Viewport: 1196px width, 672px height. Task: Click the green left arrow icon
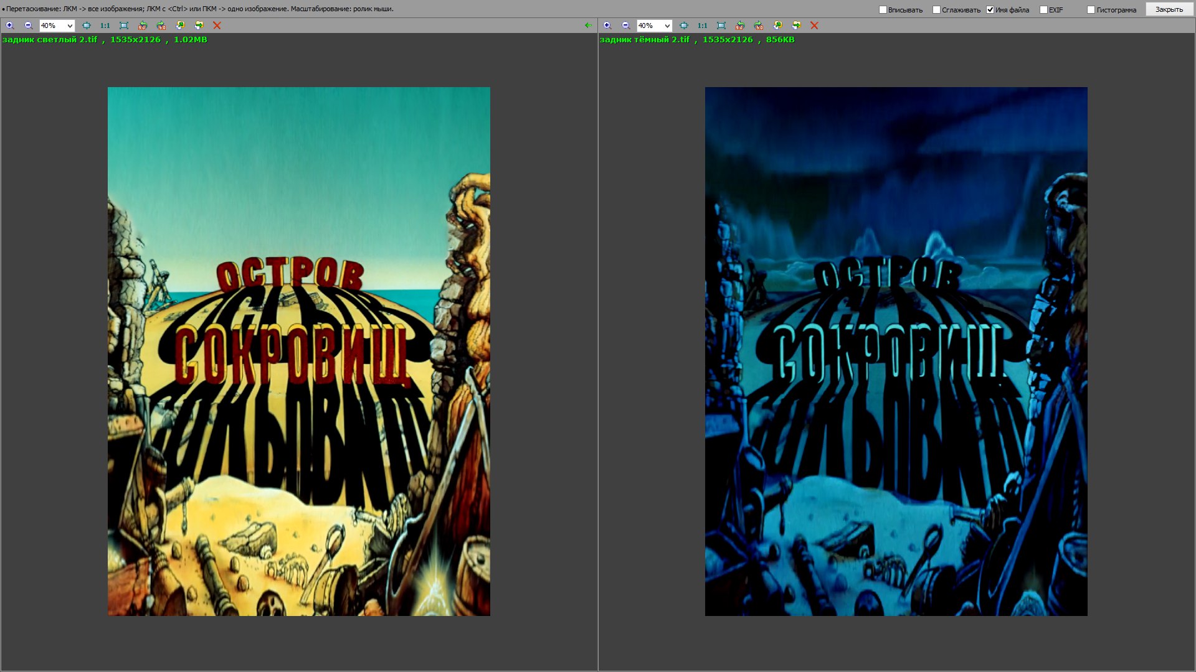(x=589, y=26)
